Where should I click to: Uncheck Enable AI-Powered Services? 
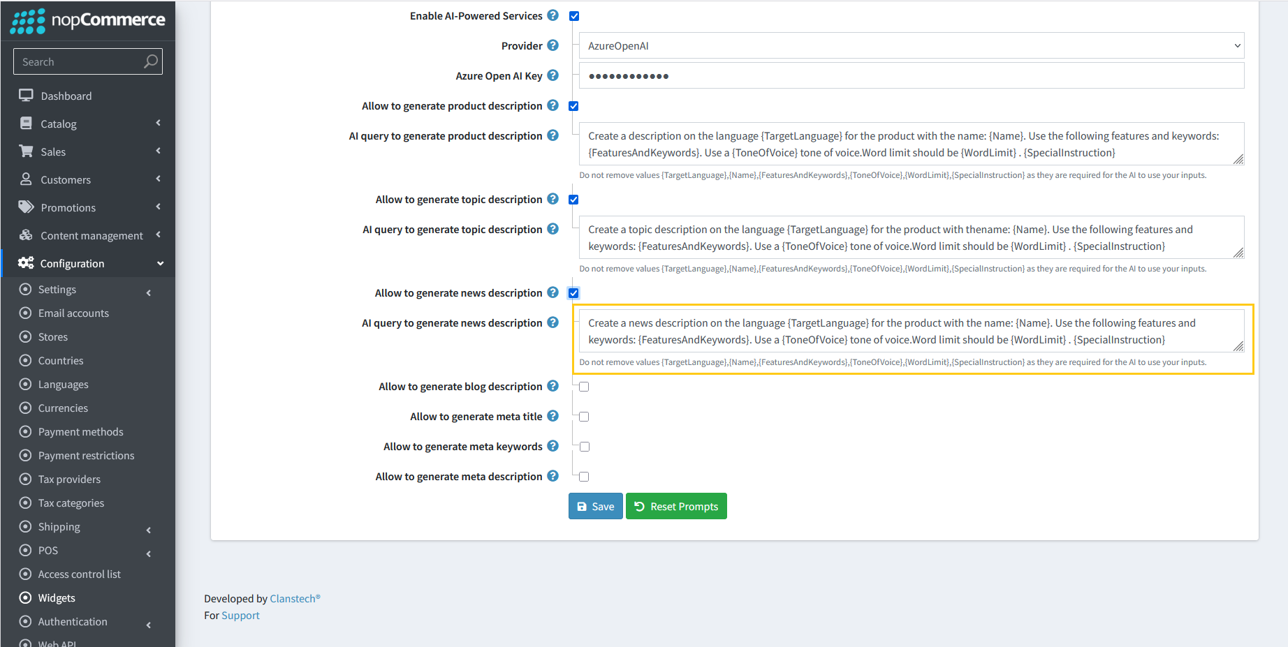pyautogui.click(x=573, y=15)
